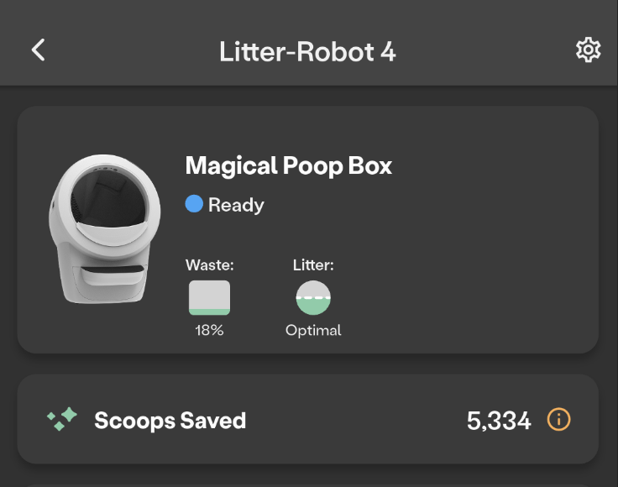Click the green sparkles icon
Viewport: 618px width, 487px height.
(62, 419)
